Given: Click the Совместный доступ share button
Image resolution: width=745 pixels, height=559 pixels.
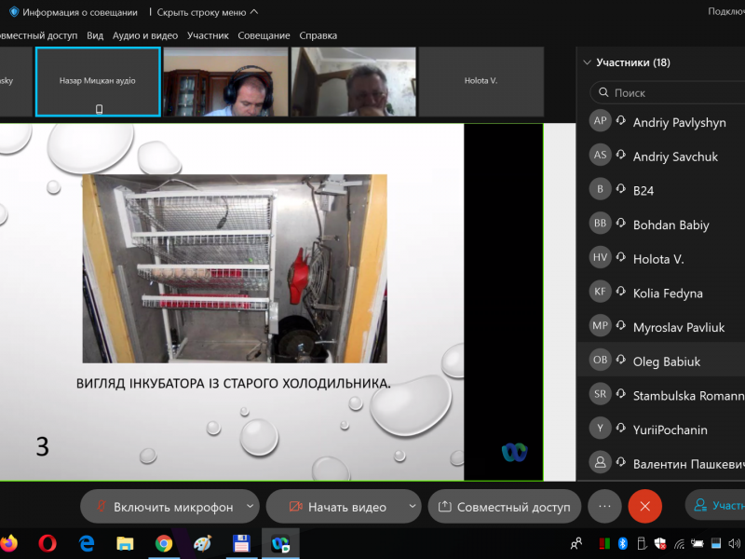Looking at the screenshot, I should pos(504,507).
